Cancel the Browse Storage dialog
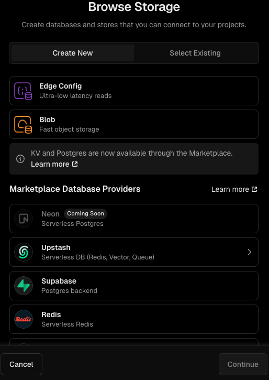 click(21, 364)
